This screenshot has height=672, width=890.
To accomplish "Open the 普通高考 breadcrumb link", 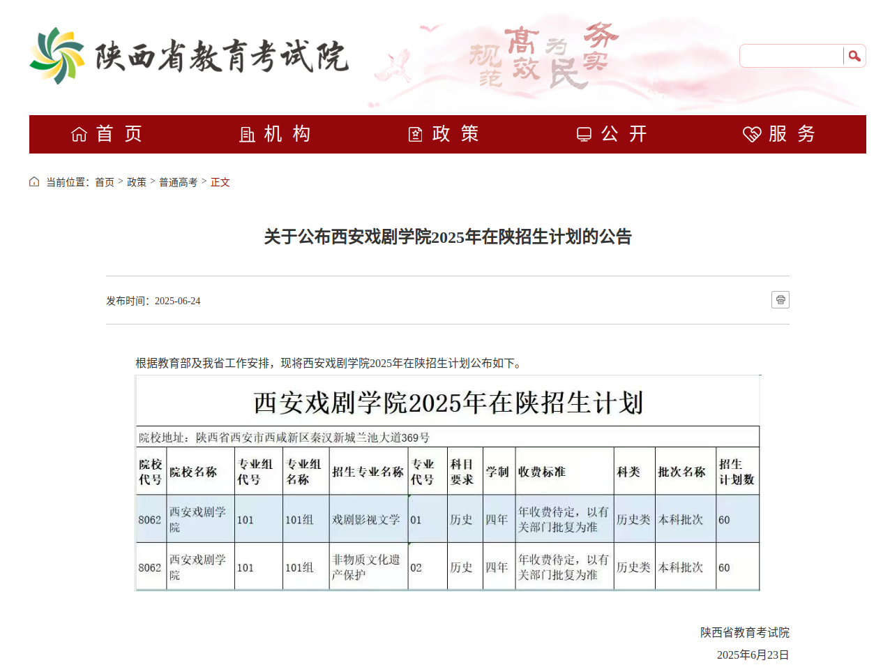I will pyautogui.click(x=179, y=182).
